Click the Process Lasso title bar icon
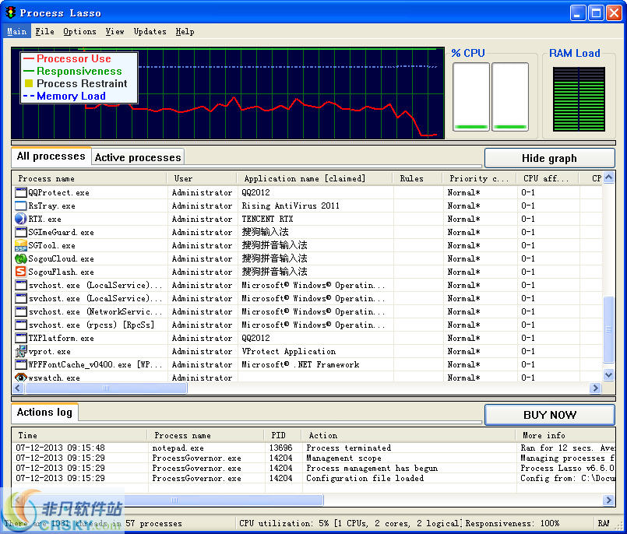The width and height of the screenshot is (627, 534). (x=9, y=12)
